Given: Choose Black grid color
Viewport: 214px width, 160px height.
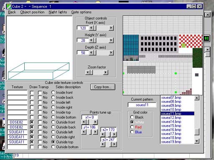Looking at the screenshot, I should click(132, 117).
